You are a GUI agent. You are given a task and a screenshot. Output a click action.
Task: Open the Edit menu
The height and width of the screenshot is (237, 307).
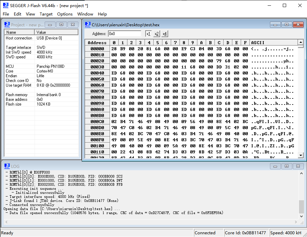coord(17,14)
